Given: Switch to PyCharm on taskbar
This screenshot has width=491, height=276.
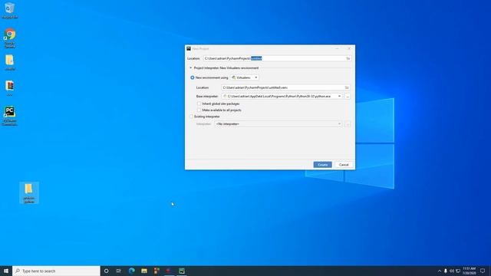Looking at the screenshot, I should click(x=182, y=271).
